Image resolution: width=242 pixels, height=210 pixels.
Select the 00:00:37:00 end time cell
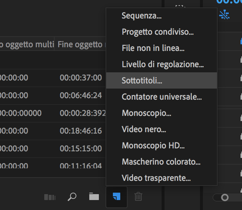[x=81, y=78]
